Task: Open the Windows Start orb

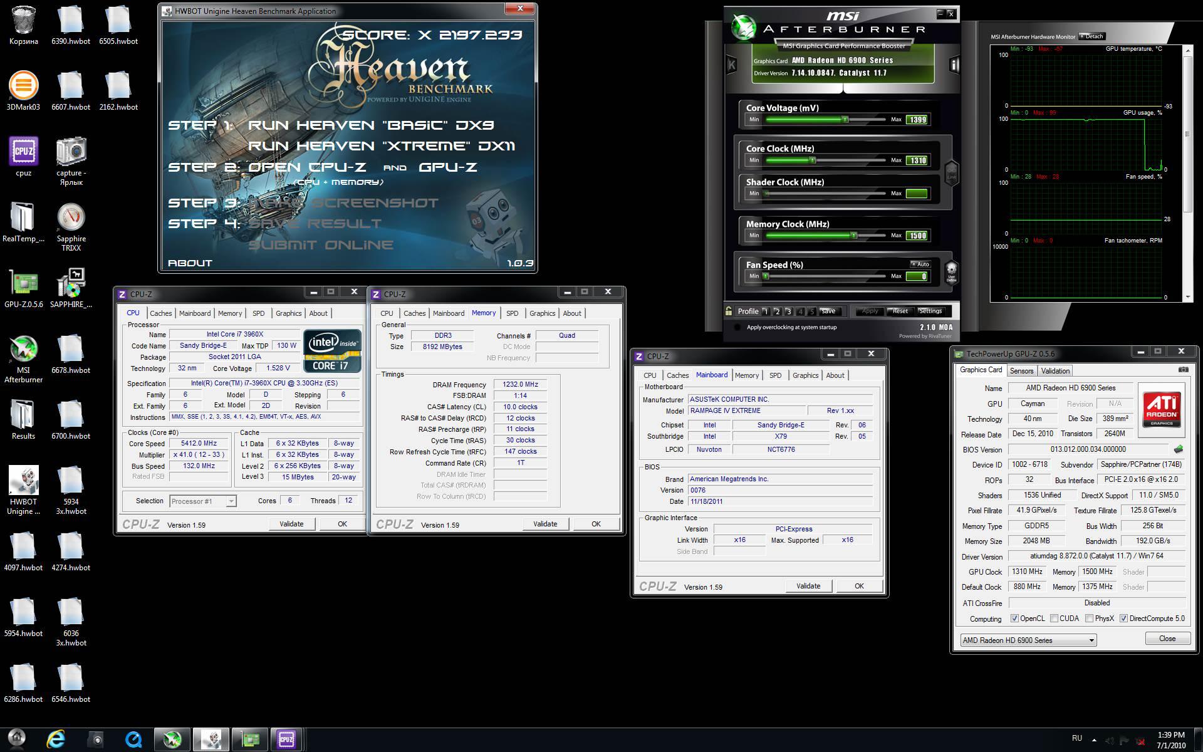Action: point(17,739)
